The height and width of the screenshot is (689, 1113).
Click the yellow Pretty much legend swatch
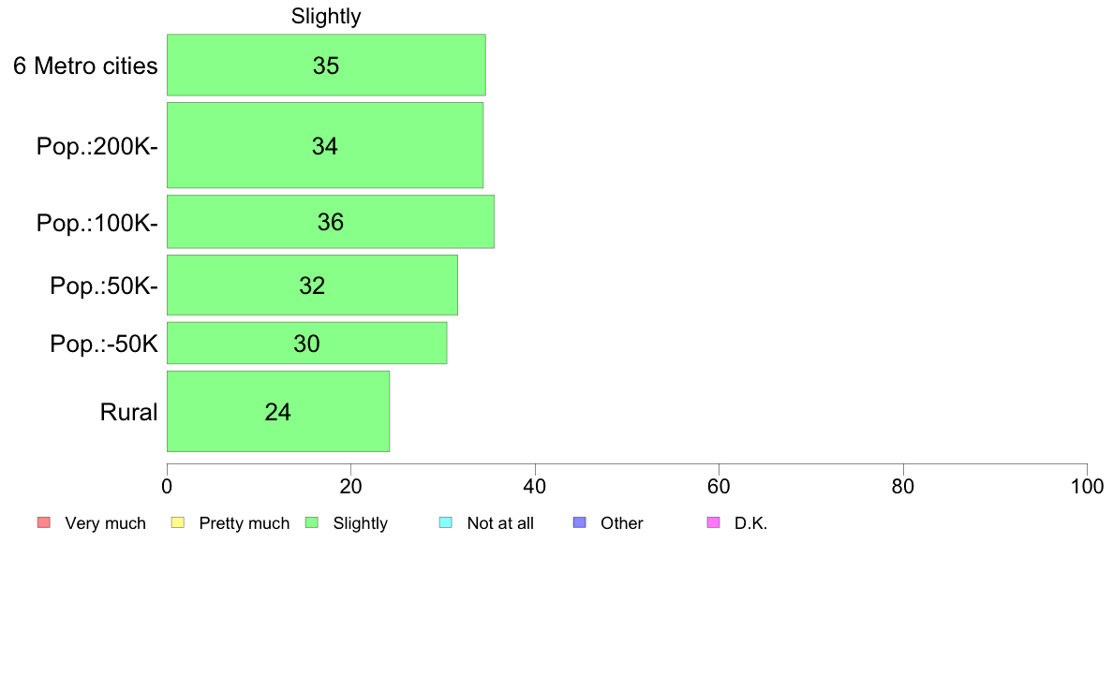(178, 523)
